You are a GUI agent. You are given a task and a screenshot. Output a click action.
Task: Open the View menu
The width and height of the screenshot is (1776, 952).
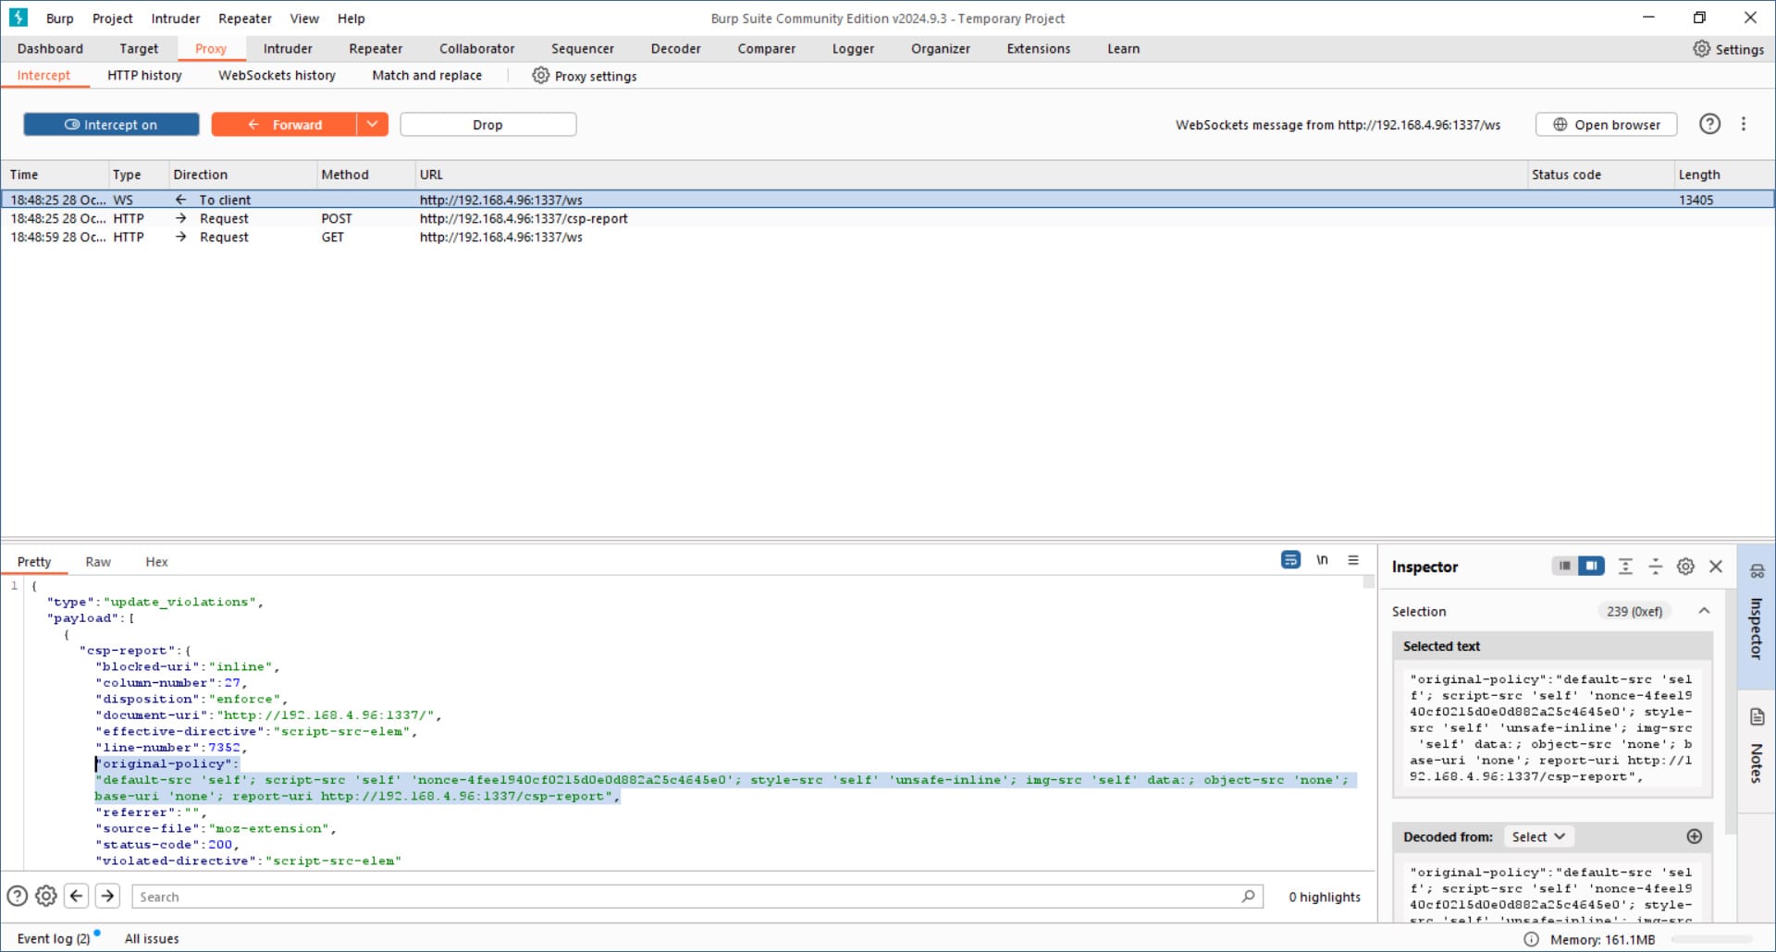pos(304,18)
